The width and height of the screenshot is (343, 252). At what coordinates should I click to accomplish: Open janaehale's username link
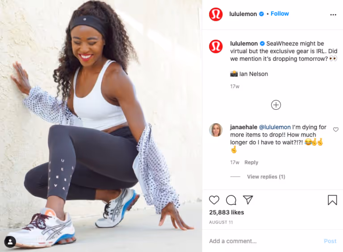click(x=243, y=127)
